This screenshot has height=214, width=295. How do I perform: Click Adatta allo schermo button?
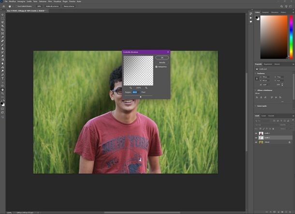coord(52,6)
